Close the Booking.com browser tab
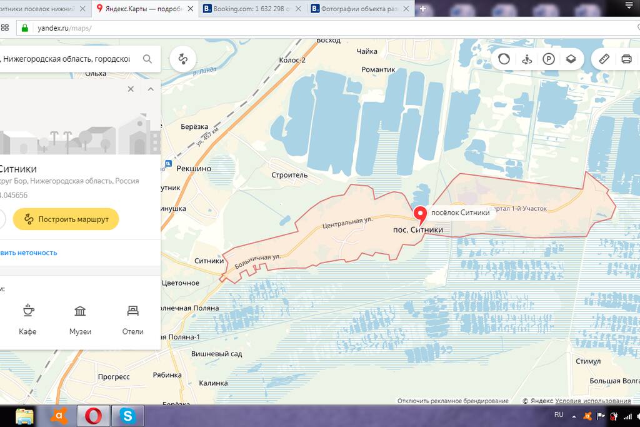Image resolution: width=640 pixels, height=427 pixels. coord(298,9)
